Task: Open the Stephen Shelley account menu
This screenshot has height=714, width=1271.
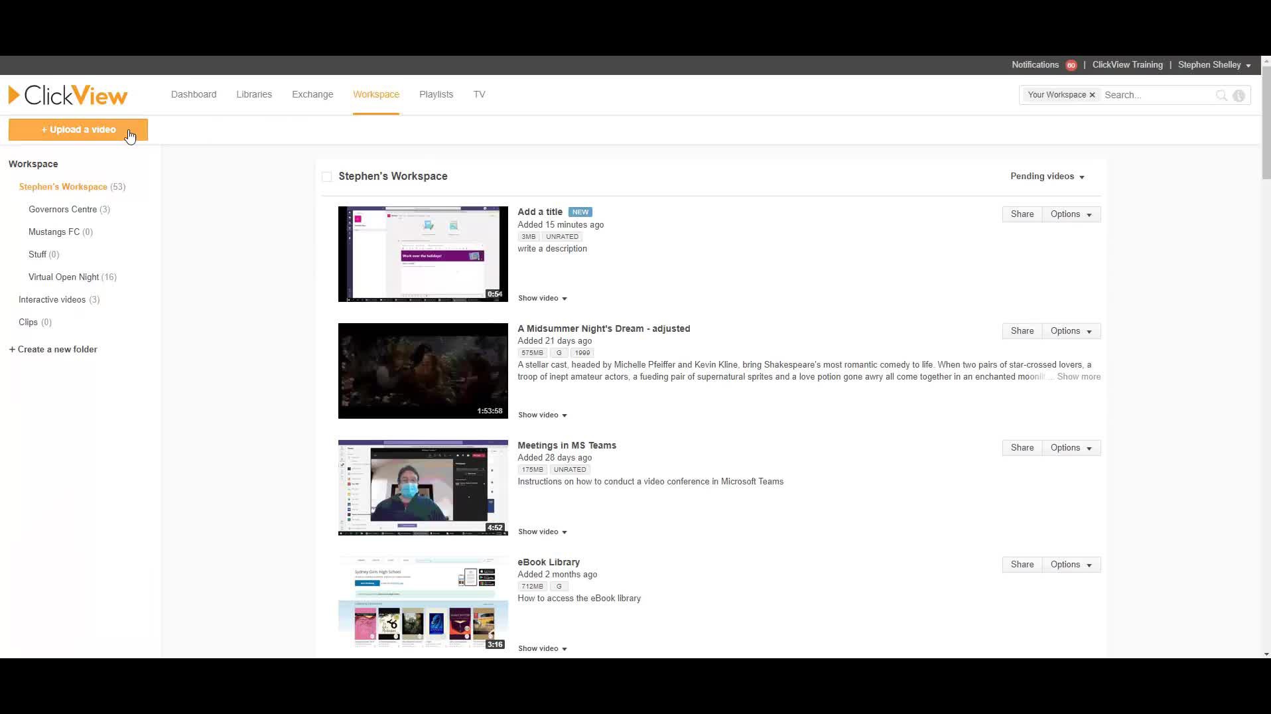Action: coord(1213,65)
